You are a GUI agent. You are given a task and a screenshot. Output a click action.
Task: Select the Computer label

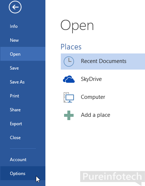(93, 97)
